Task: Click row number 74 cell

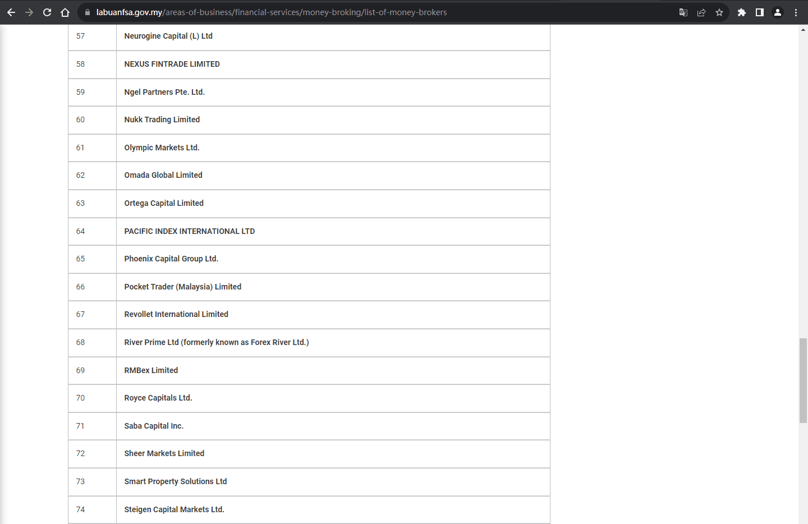Action: [x=92, y=510]
